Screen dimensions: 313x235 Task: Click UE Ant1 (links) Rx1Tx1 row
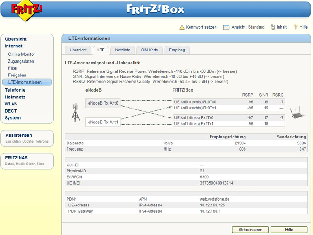pos(229,124)
